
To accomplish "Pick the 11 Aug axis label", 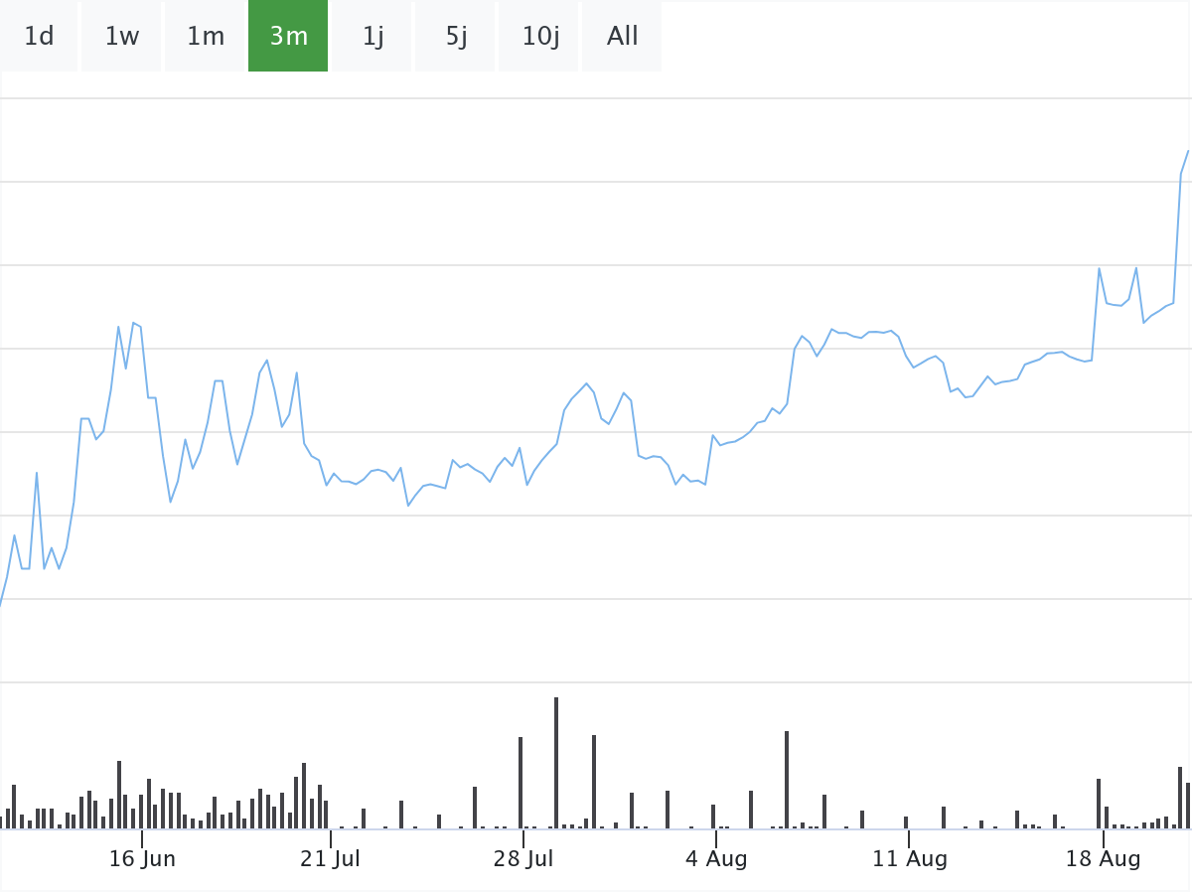I will coord(909,859).
